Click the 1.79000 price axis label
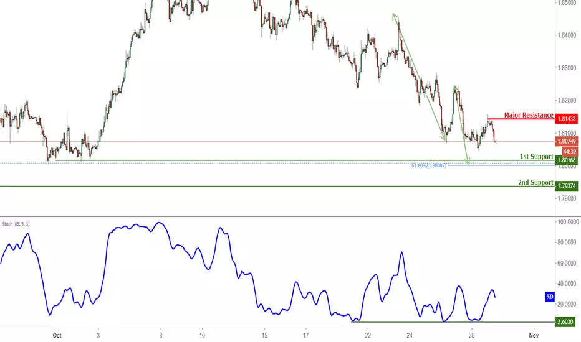This screenshot has width=581, height=342. [567, 198]
